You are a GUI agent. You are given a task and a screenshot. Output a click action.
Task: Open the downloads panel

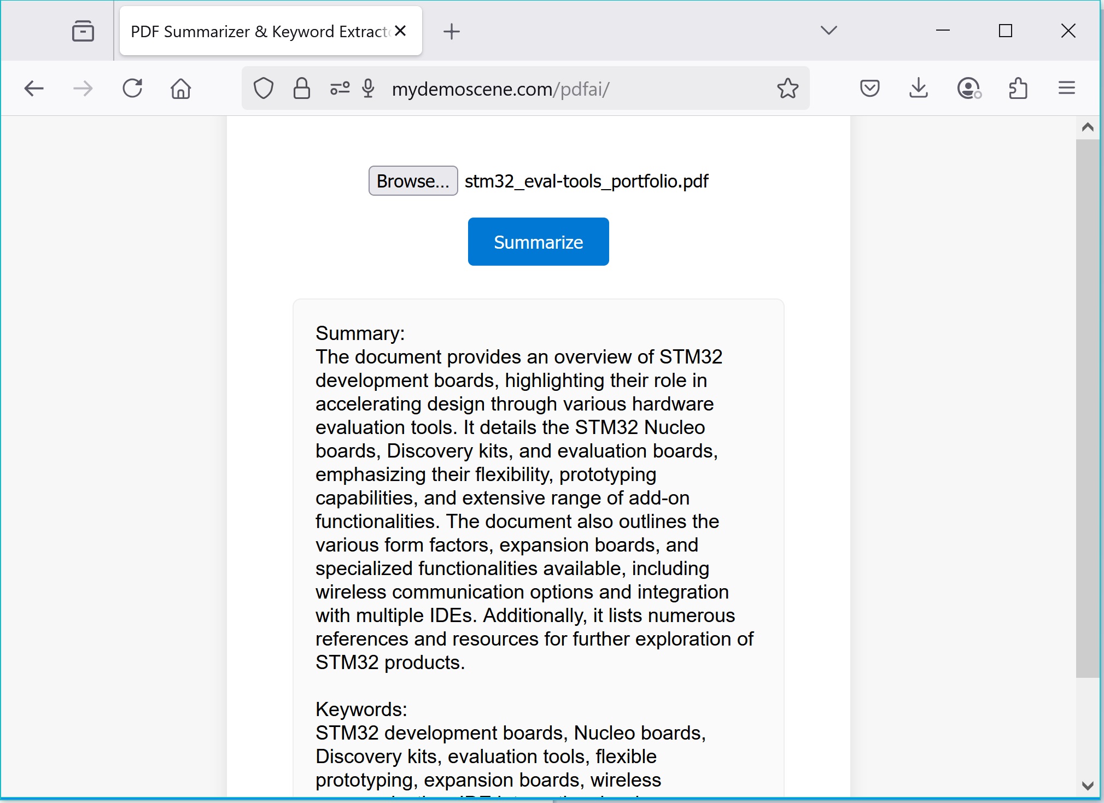click(x=918, y=88)
